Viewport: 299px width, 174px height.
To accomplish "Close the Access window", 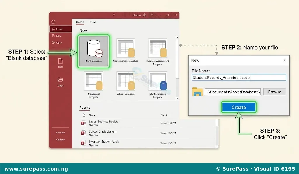I will tap(175, 15).
